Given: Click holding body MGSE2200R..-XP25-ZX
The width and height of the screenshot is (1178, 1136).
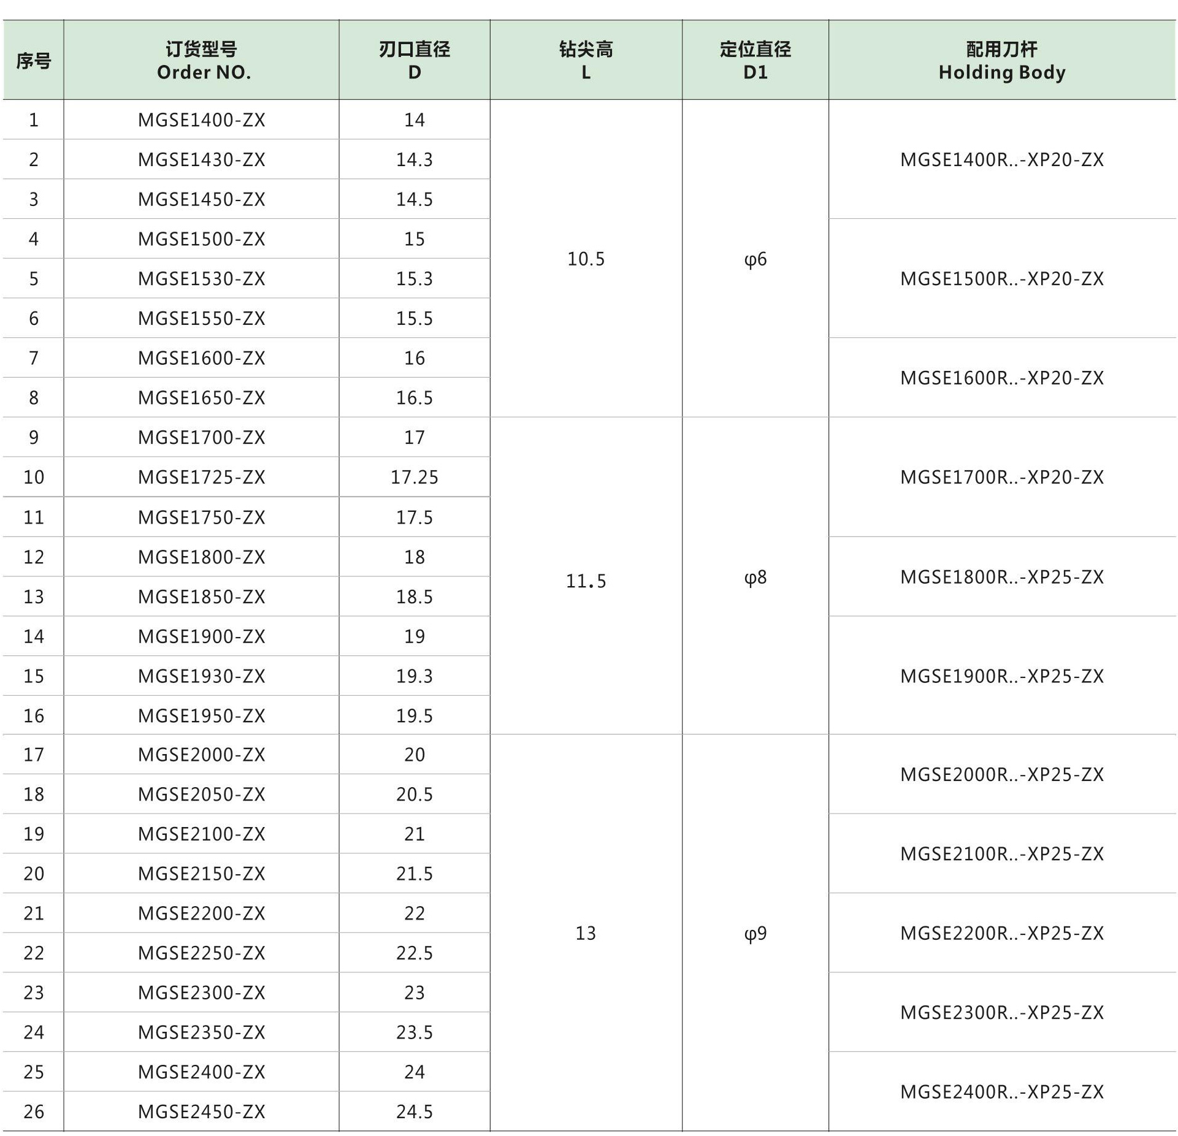Looking at the screenshot, I should pos(1002,934).
